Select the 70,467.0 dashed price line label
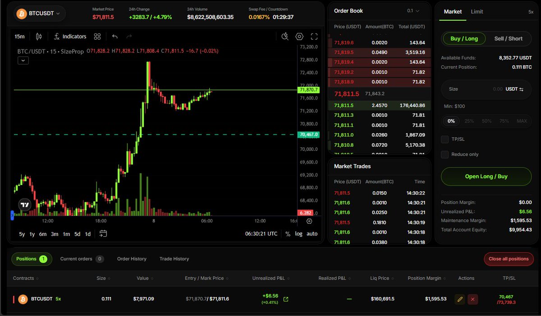541x316 pixels. [309, 135]
